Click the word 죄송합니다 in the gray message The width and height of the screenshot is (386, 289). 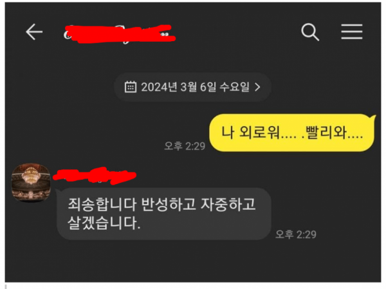tap(102, 204)
